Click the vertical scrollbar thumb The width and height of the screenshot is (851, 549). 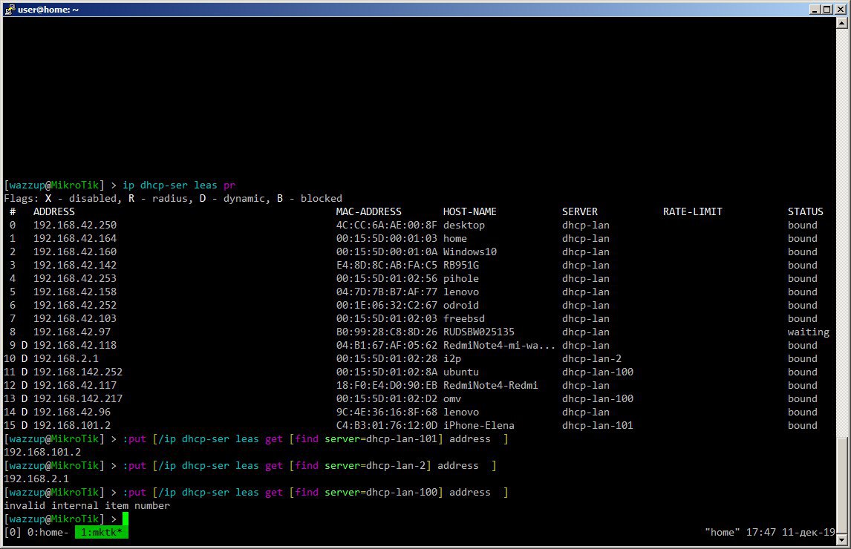(x=842, y=484)
